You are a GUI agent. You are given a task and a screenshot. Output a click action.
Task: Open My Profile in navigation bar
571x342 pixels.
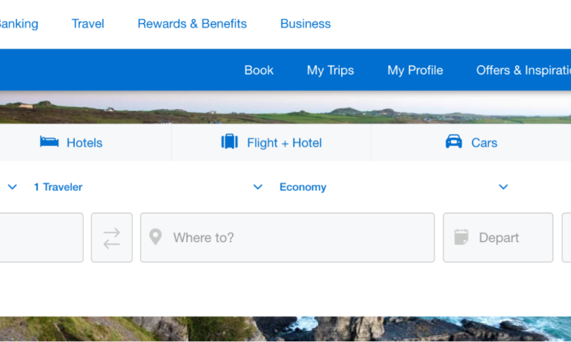tap(415, 70)
